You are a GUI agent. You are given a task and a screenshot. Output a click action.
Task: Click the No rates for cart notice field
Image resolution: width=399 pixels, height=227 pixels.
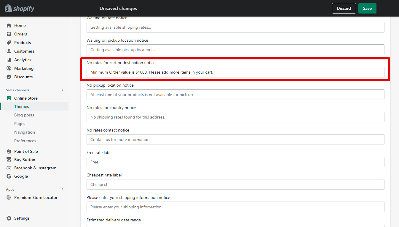point(235,72)
